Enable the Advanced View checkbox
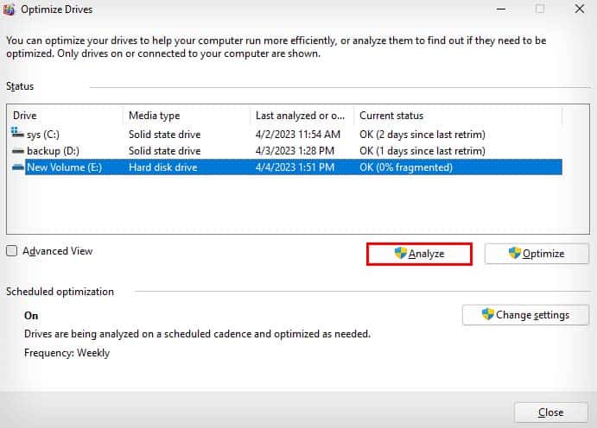Viewport: 597px width, 428px height. (12, 251)
